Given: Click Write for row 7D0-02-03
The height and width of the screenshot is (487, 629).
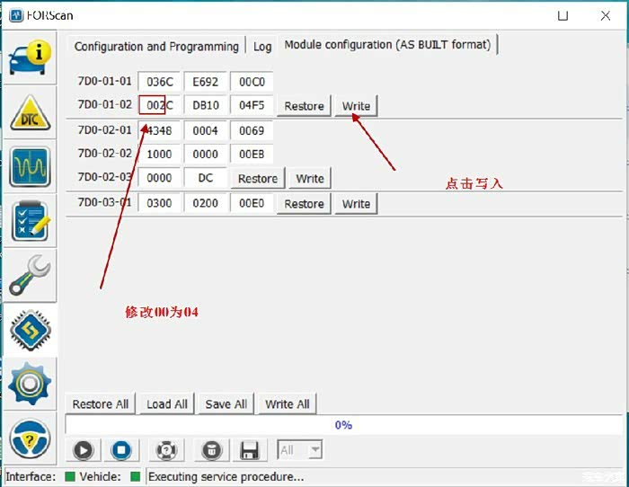Looking at the screenshot, I should 310,178.
